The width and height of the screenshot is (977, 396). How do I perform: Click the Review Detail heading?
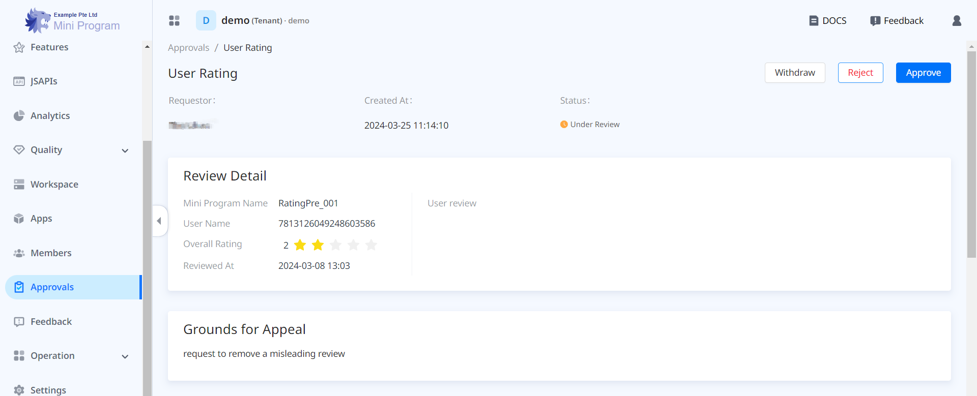(x=225, y=176)
